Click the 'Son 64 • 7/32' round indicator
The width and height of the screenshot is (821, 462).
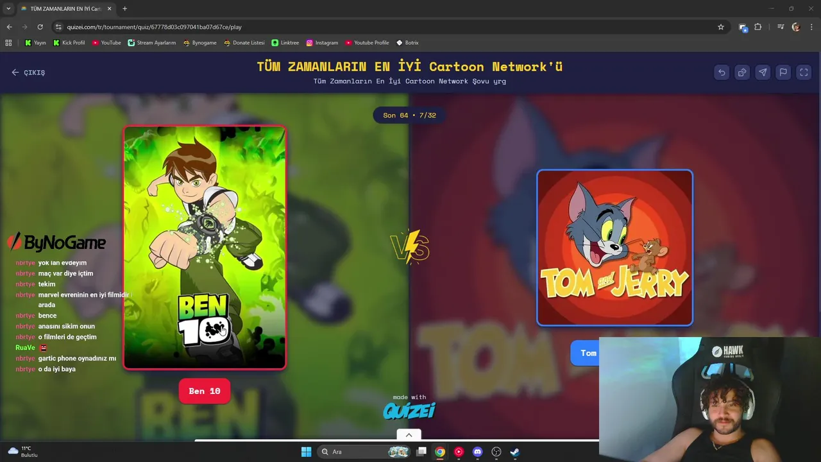point(409,116)
